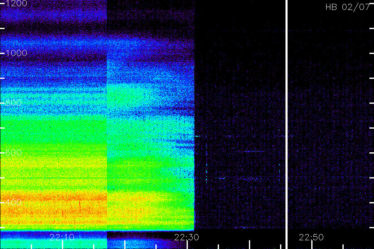Click the white vertical time marker line
The width and height of the screenshot is (374, 249).
pos(286,124)
